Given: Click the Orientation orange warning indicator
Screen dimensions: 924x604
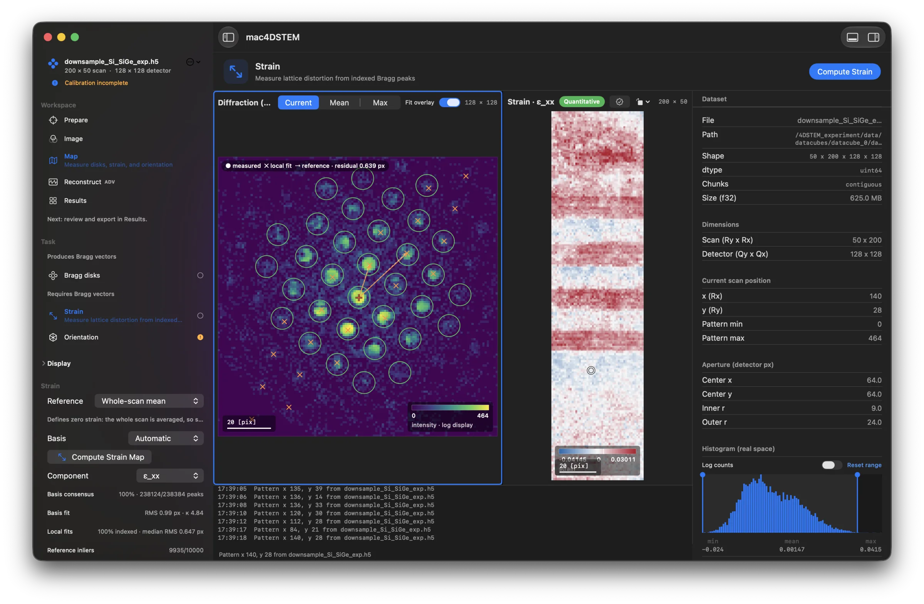Looking at the screenshot, I should [200, 337].
